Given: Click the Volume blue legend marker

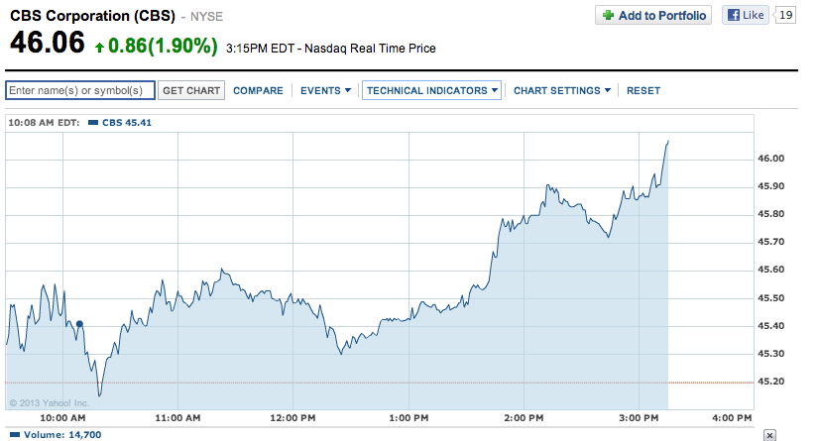Looking at the screenshot, I should tap(15, 435).
